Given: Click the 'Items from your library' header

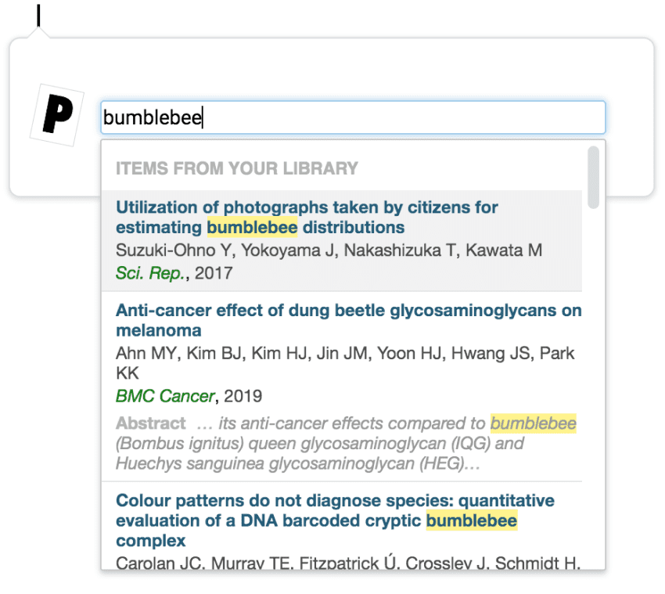Looking at the screenshot, I should click(237, 168).
